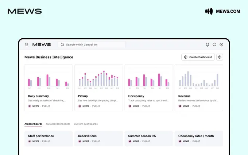Screen dimensions: 248x155
Task: Open Occupancy rates / month dashboard
Action: coord(199,138)
